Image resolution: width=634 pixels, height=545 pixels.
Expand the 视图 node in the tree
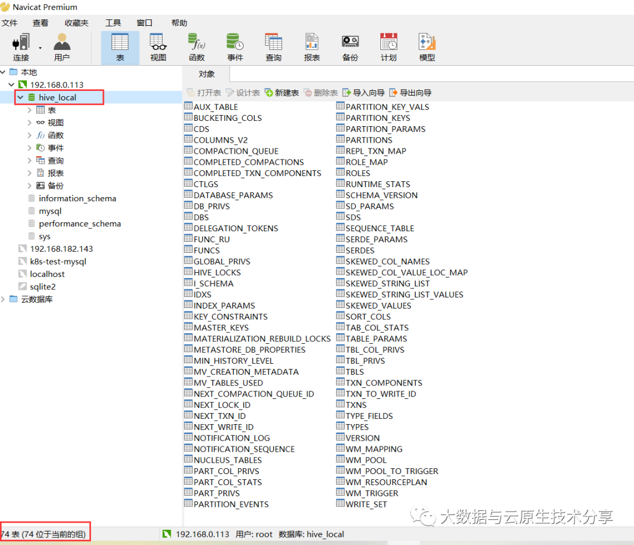point(29,123)
